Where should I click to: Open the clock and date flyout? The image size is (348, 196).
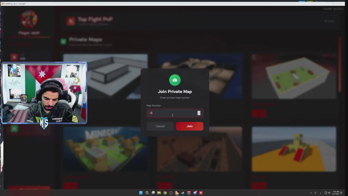(336, 193)
